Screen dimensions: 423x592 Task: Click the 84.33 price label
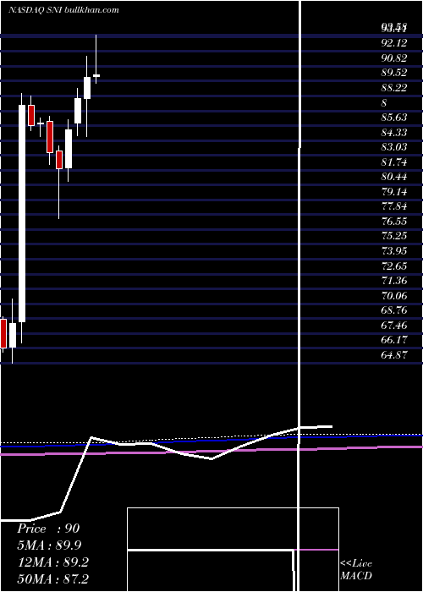coord(394,133)
